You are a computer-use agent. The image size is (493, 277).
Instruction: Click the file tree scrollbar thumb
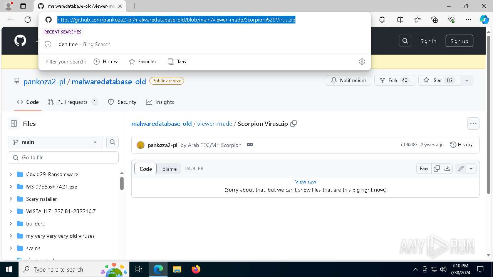(122, 184)
